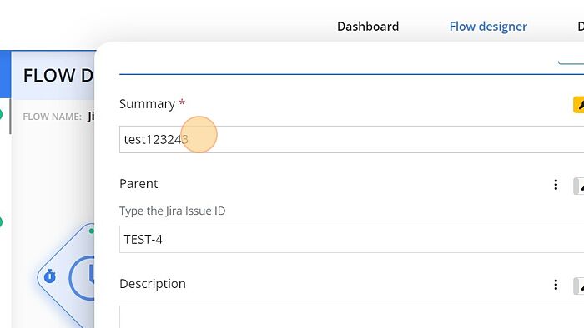The image size is (584, 328).
Task: Open the three-dot menu for Parent
Action: point(556,185)
